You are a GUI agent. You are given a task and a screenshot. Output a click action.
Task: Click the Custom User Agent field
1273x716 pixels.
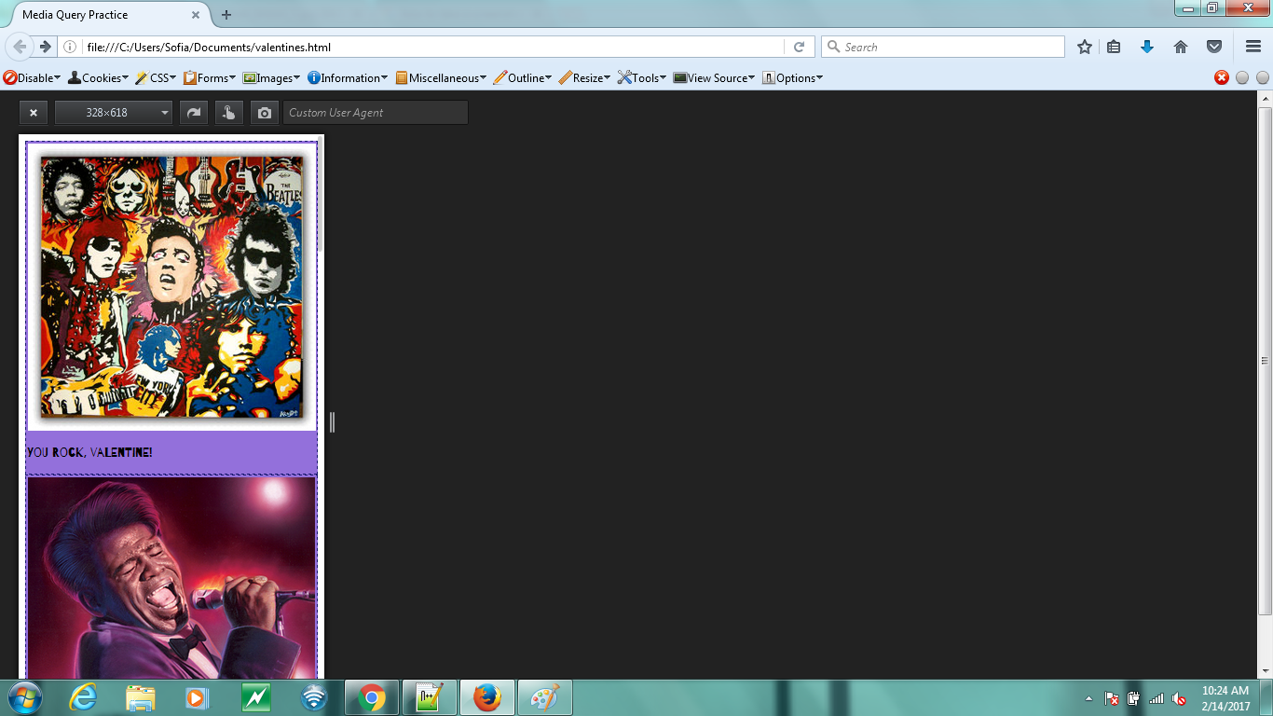[x=376, y=113]
